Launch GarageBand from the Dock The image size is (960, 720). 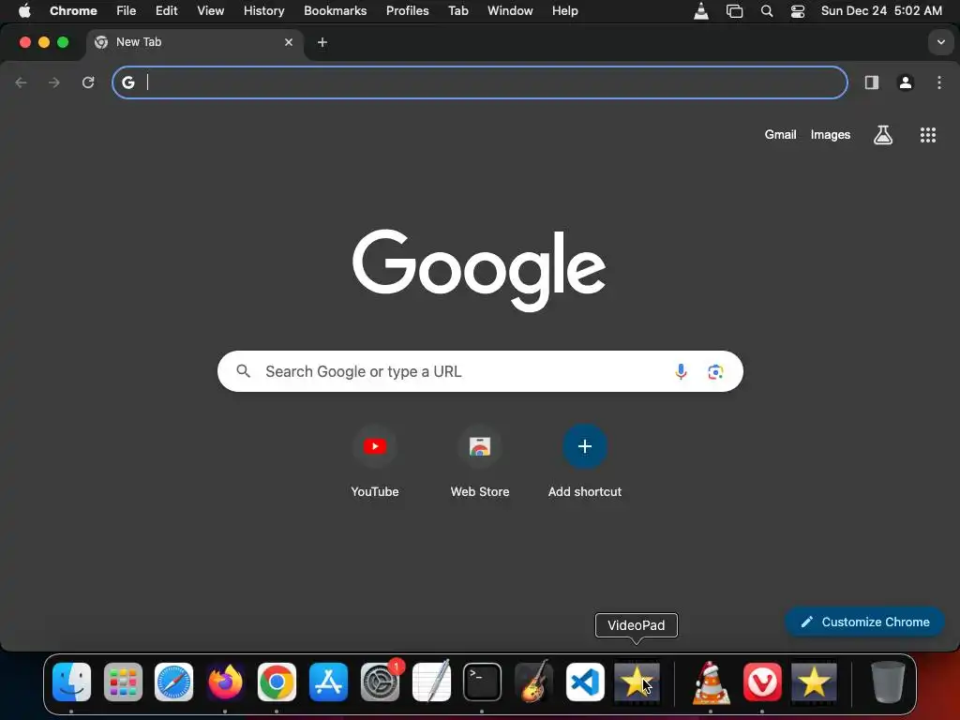click(x=533, y=682)
